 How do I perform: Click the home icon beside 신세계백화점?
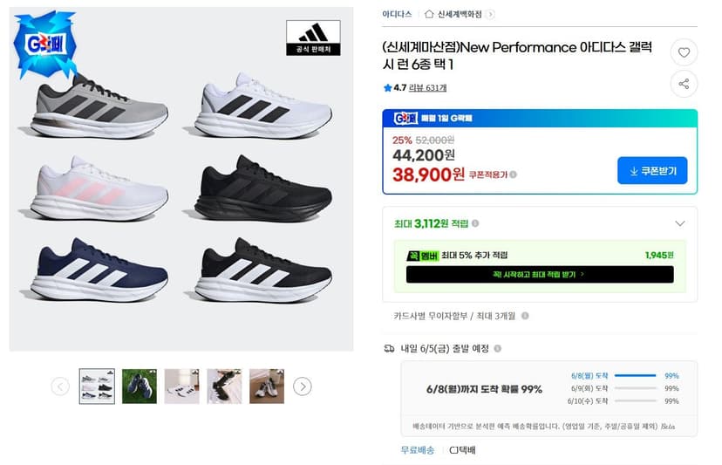click(429, 14)
